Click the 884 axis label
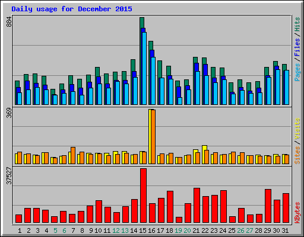304x237 pixels. [9, 21]
